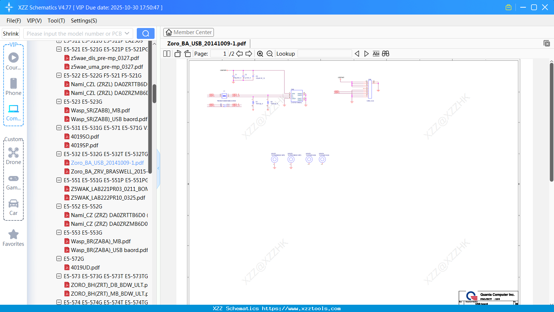This screenshot has width=554, height=312.
Task: Open 4019SO.pdf
Action: pos(85,136)
